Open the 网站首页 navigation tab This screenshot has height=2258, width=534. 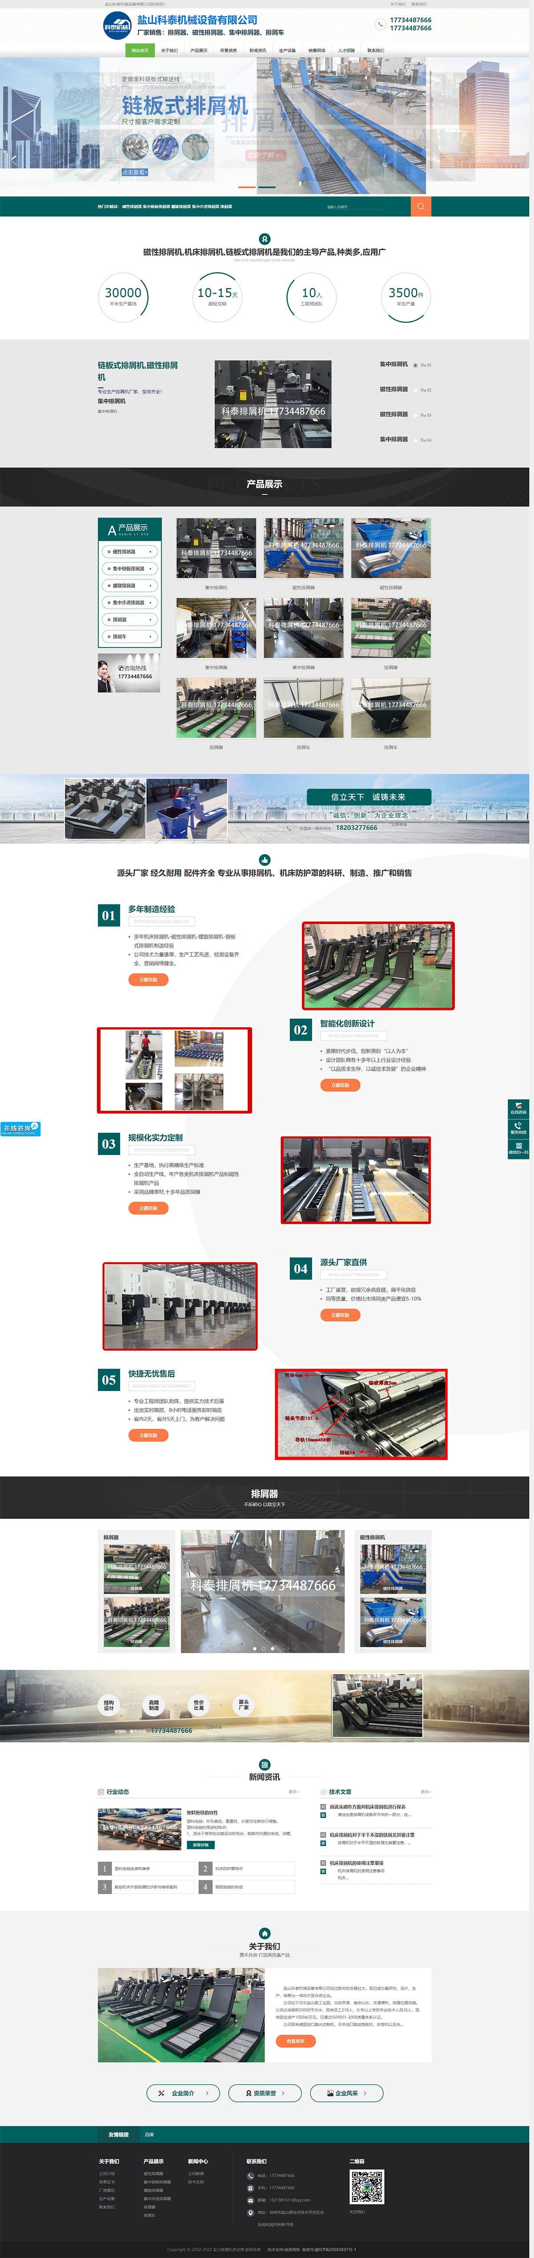pos(139,50)
